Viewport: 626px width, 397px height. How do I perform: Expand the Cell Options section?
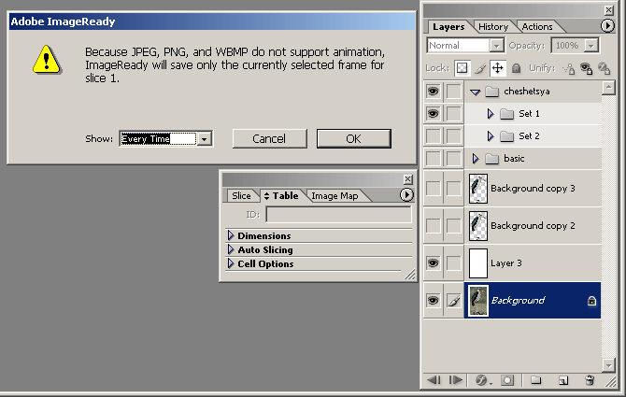pos(231,263)
